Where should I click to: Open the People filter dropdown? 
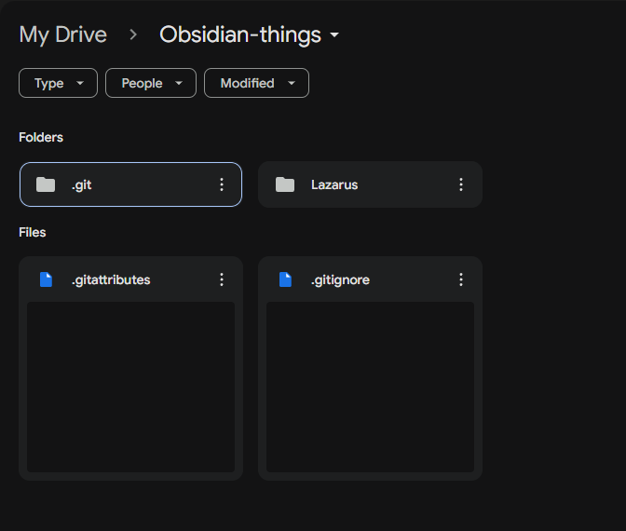pyautogui.click(x=151, y=83)
